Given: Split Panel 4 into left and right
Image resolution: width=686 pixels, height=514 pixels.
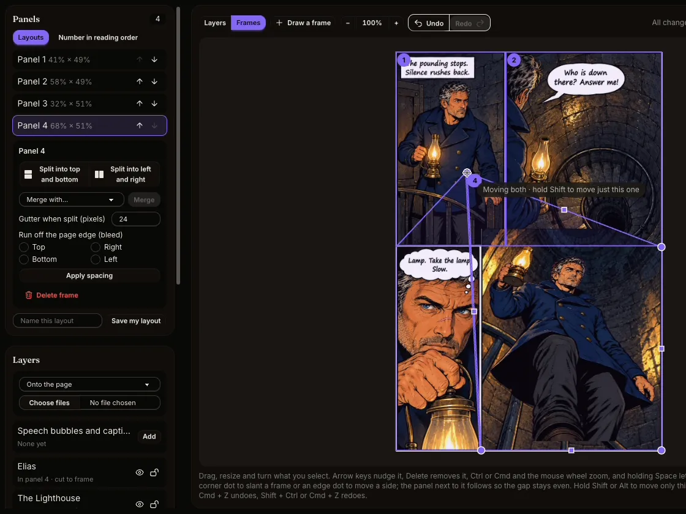Looking at the screenshot, I should [x=125, y=174].
